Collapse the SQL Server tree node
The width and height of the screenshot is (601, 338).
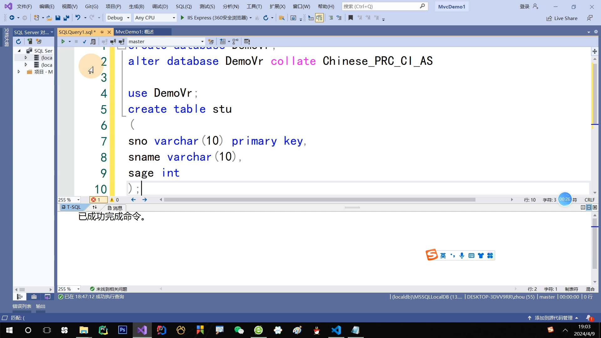19,51
